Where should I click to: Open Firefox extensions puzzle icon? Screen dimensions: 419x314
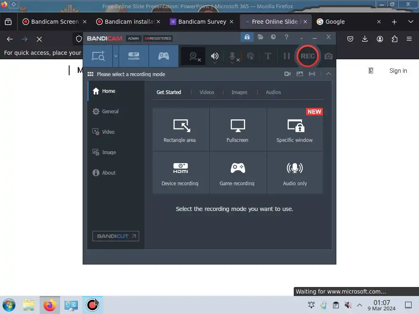394,39
